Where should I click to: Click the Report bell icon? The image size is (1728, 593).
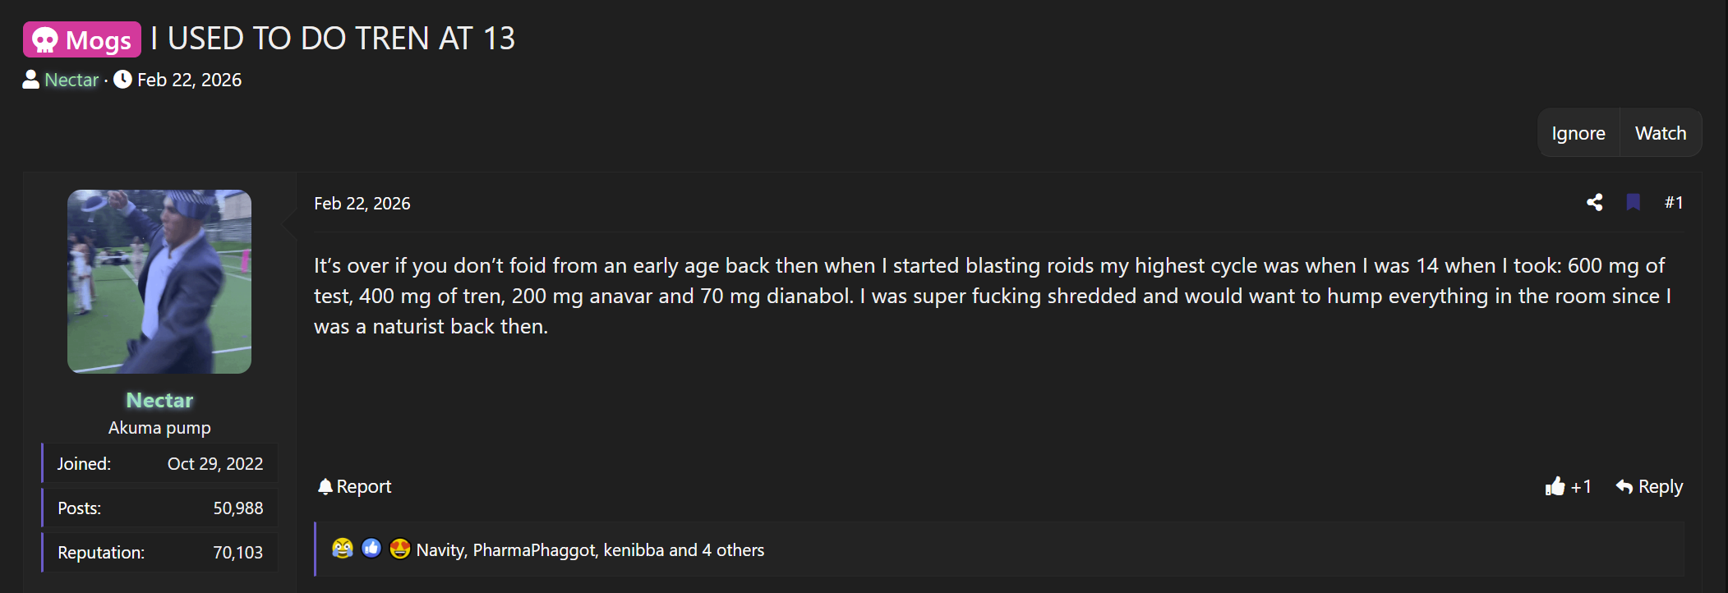(325, 485)
